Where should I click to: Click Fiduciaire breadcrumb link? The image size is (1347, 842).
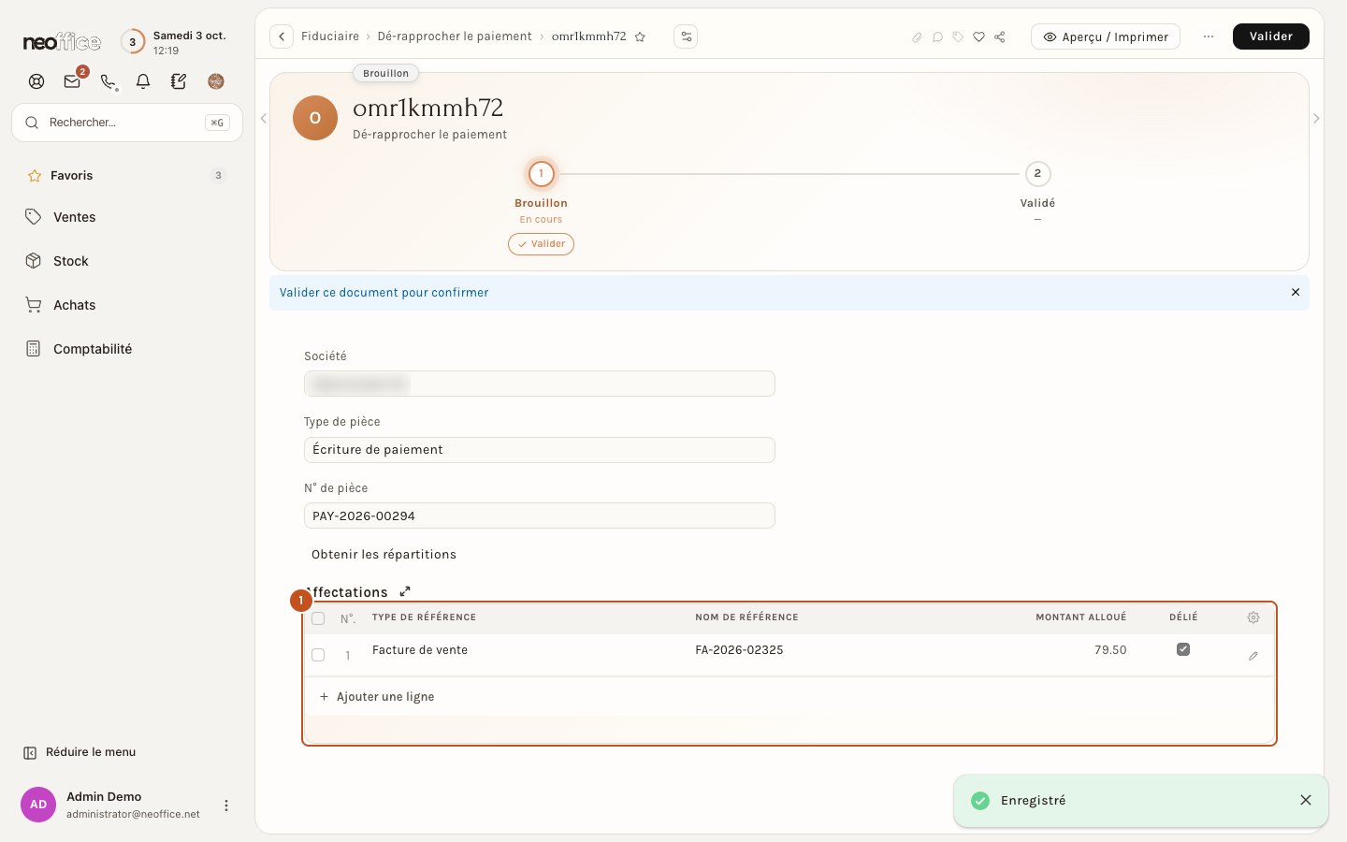[x=330, y=36]
